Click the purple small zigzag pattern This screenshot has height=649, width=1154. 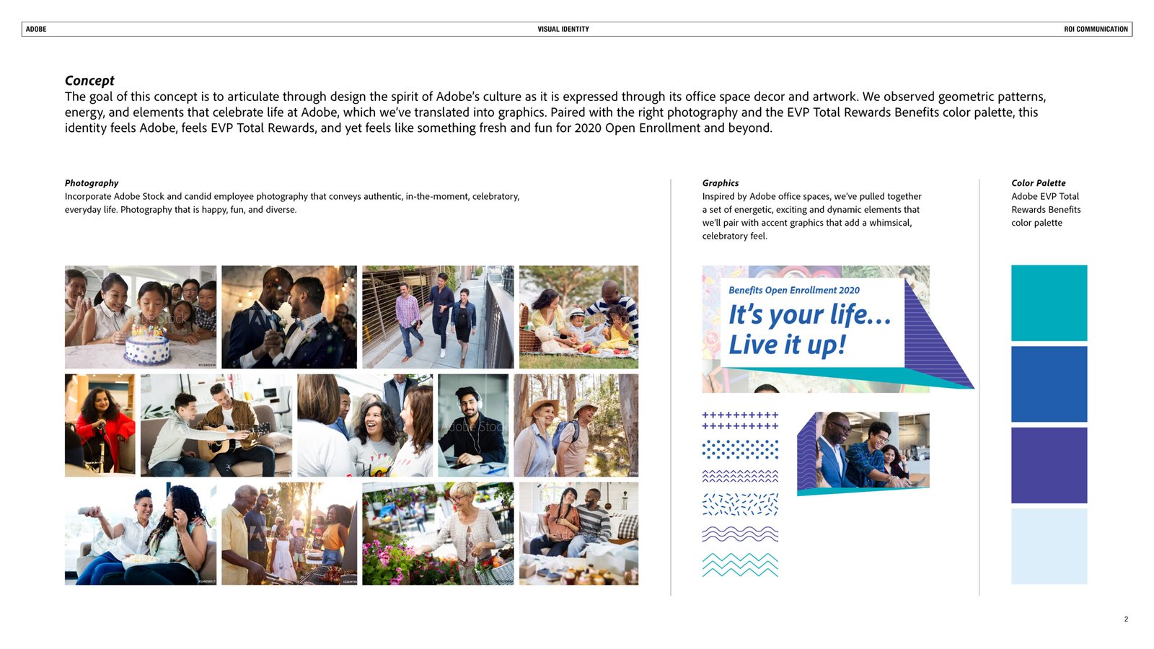point(740,476)
